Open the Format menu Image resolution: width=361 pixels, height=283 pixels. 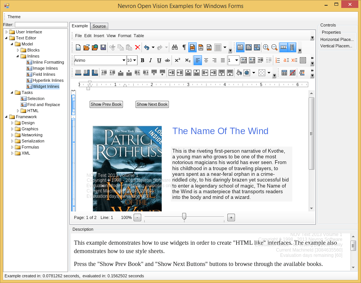125,36
